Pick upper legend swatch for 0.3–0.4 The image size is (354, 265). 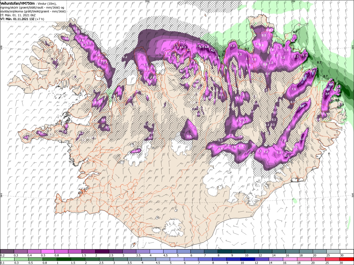tap(20, 251)
